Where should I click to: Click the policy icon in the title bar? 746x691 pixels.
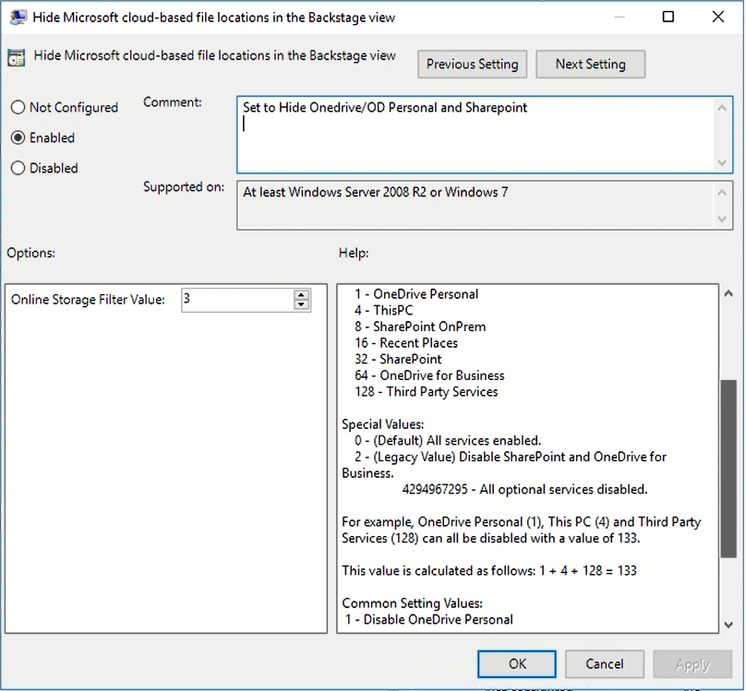click(18, 17)
